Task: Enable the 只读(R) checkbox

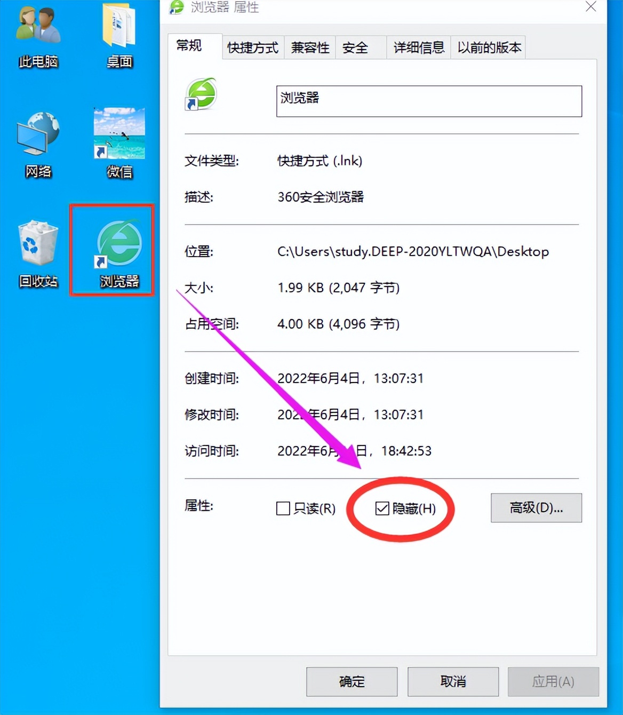Action: [283, 509]
